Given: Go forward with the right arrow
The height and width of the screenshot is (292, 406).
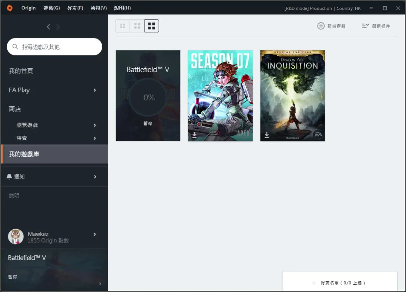Looking at the screenshot, I should click(58, 27).
